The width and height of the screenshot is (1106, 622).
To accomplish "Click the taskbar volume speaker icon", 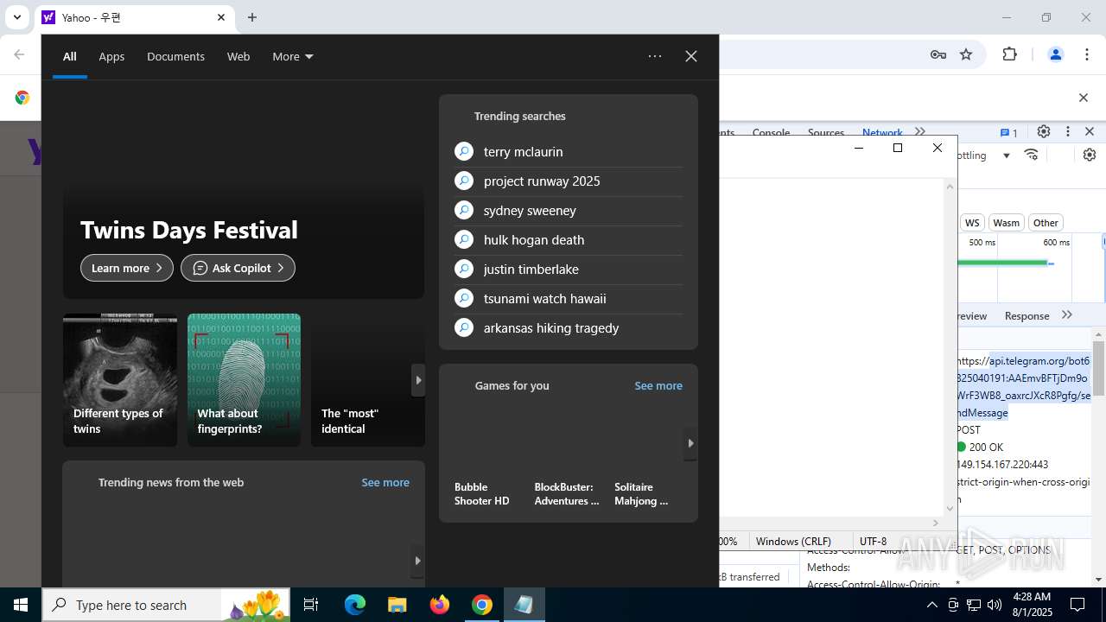I will (995, 605).
